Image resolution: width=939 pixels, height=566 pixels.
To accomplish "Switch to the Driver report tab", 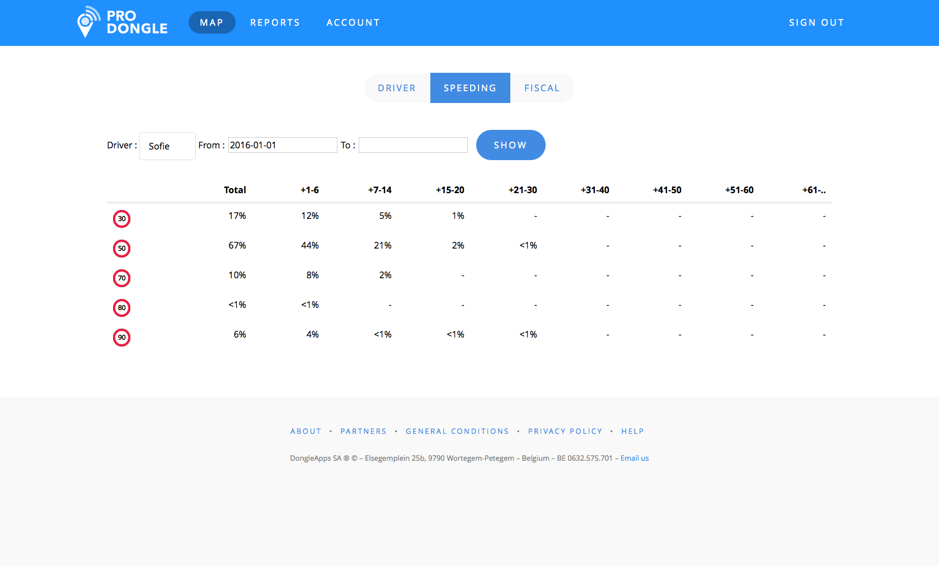I will [x=397, y=88].
